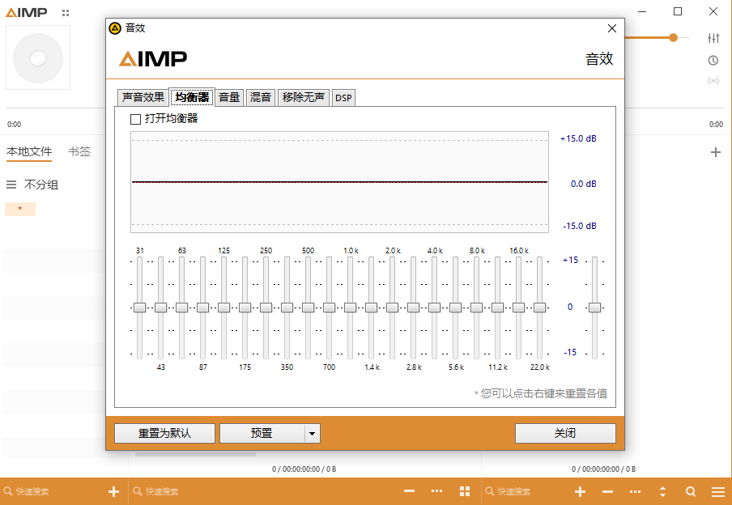Screen dimensions: 732x505
Task: Open the 音量 tab
Action: click(229, 97)
